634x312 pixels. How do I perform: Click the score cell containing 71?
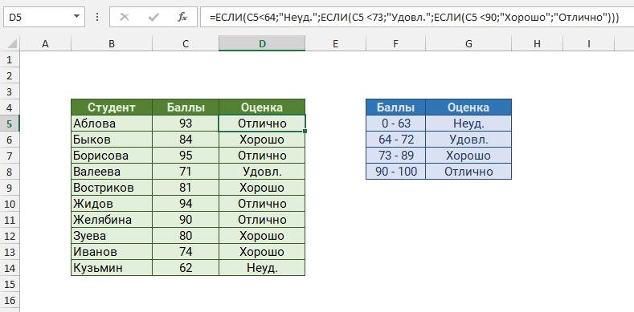pyautogui.click(x=186, y=172)
